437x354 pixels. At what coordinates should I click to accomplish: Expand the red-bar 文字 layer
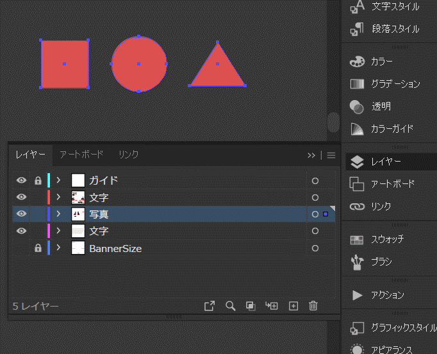(x=58, y=197)
